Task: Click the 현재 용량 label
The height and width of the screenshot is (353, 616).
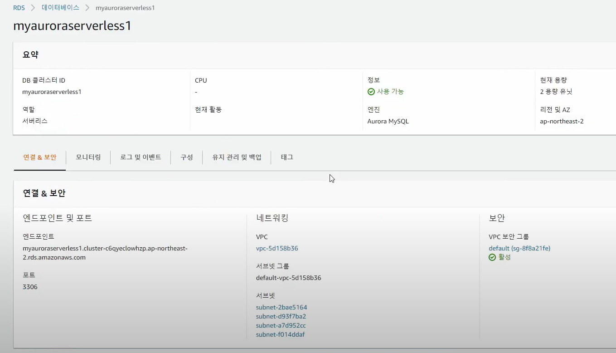Action: (x=553, y=80)
